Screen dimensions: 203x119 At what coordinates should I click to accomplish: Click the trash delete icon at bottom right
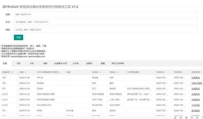(x=186, y=118)
